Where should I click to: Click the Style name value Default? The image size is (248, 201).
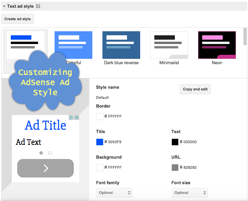(102, 98)
